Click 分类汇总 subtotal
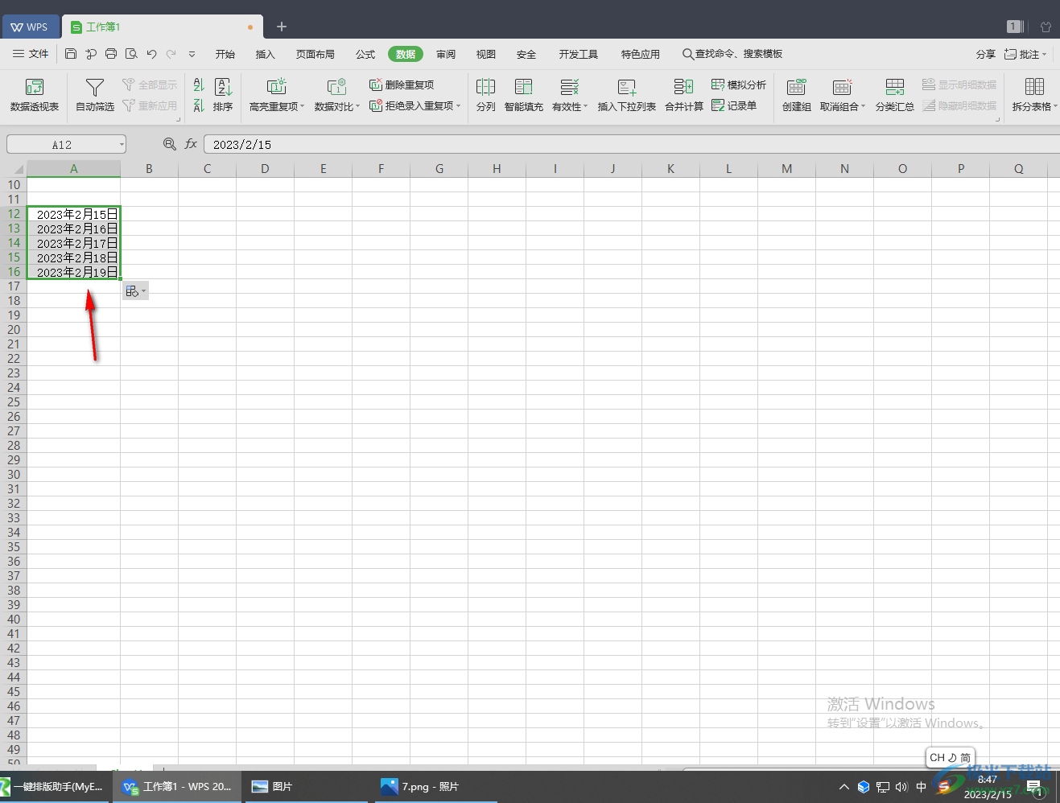The width and height of the screenshot is (1060, 803). click(x=895, y=95)
